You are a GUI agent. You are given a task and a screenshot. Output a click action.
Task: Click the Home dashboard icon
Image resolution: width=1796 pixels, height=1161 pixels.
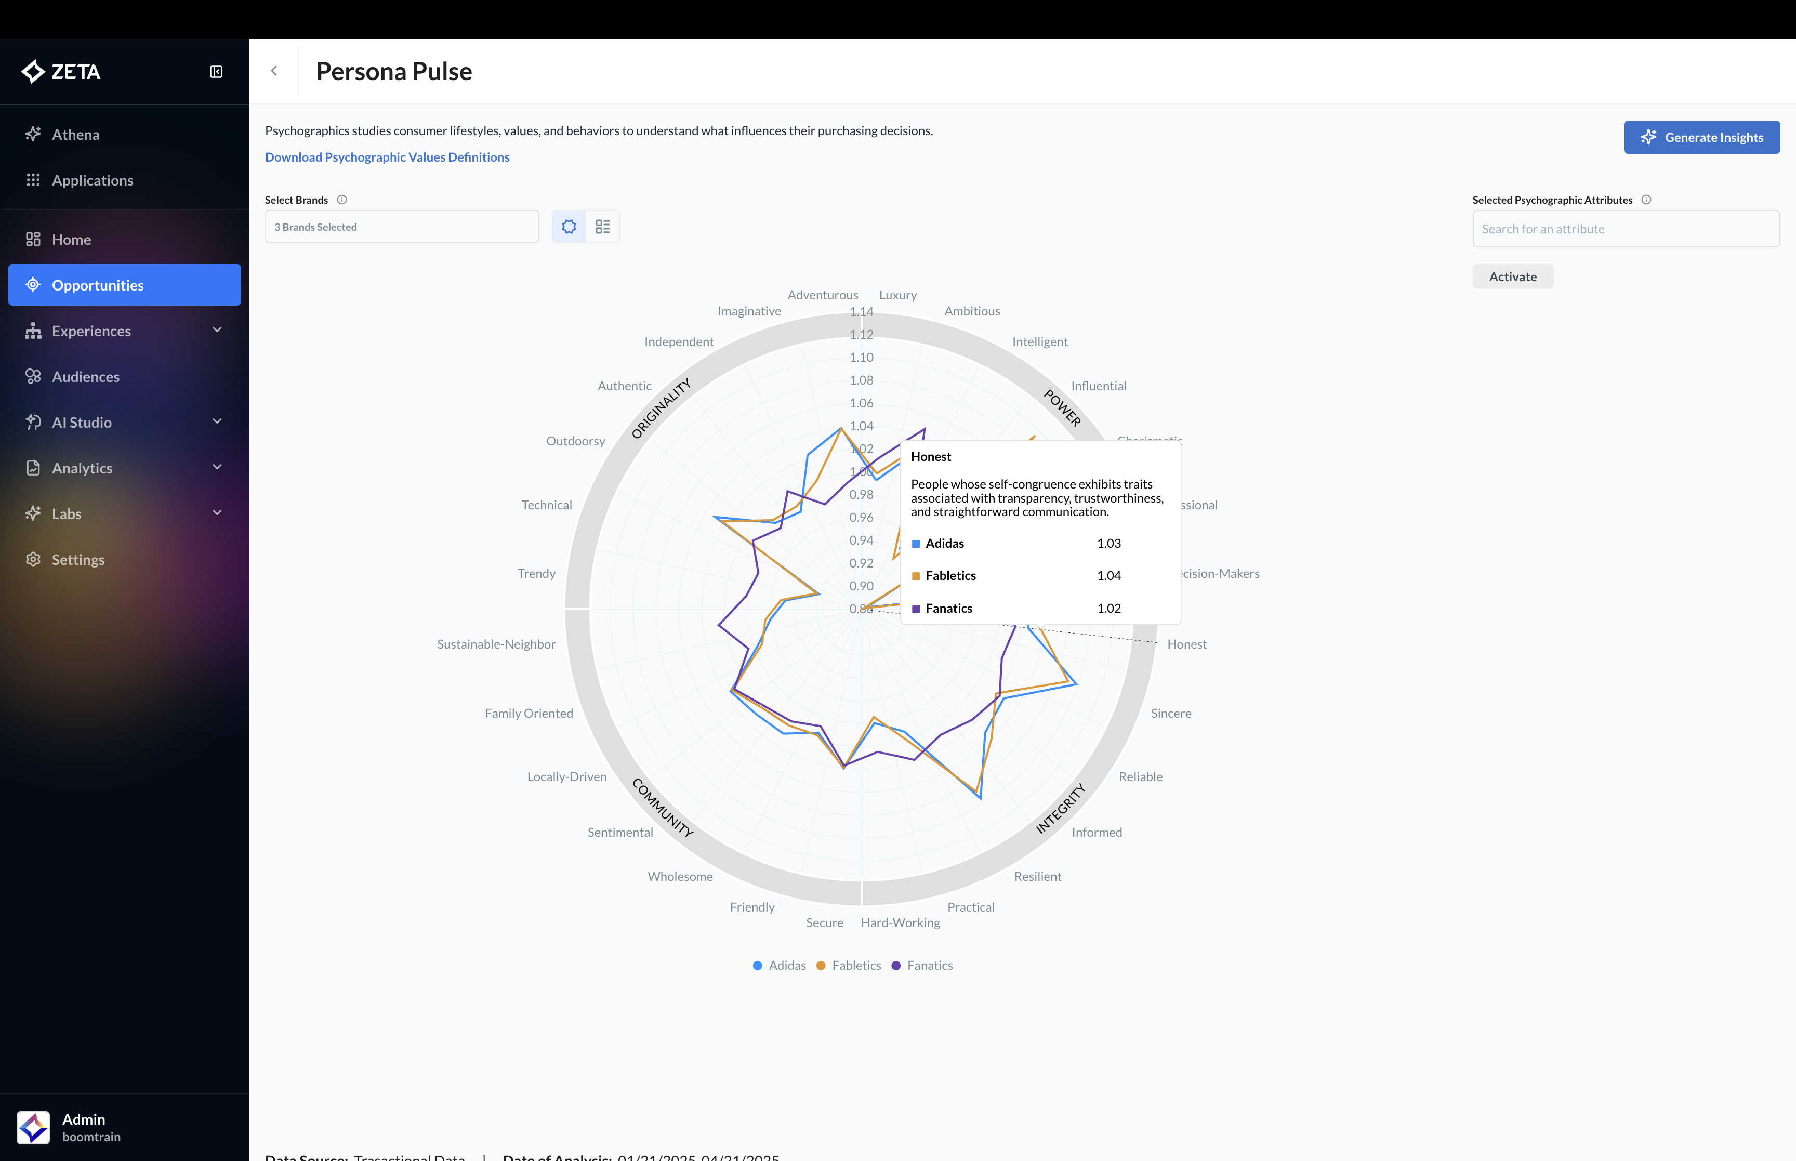(33, 239)
